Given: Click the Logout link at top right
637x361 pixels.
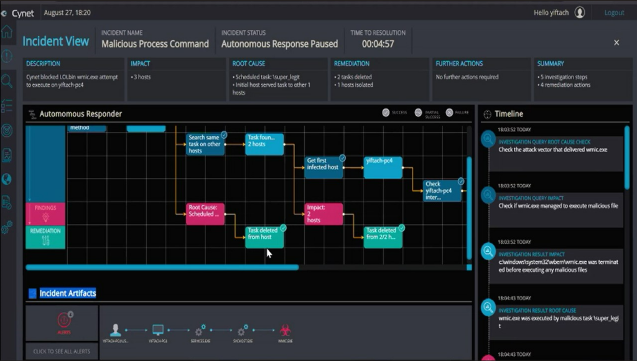Looking at the screenshot, I should tap(613, 12).
